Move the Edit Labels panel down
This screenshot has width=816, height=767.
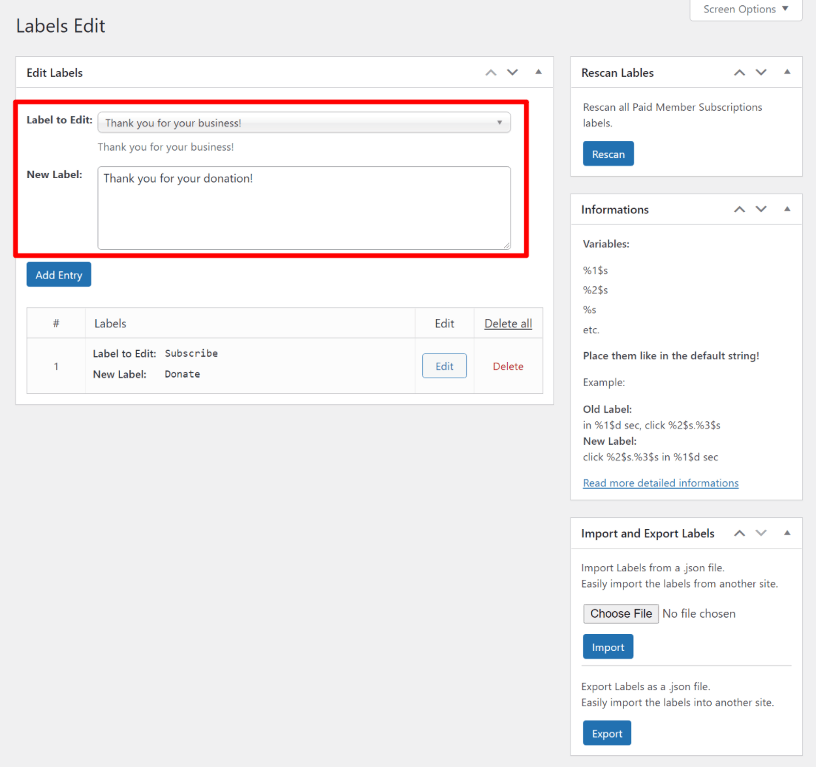pos(512,72)
